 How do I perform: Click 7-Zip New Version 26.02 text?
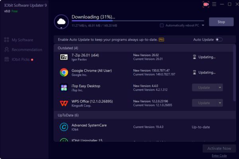[x=146, y=55]
